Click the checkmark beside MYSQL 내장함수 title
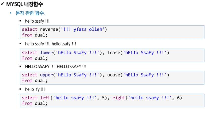 click(x=3, y=4)
